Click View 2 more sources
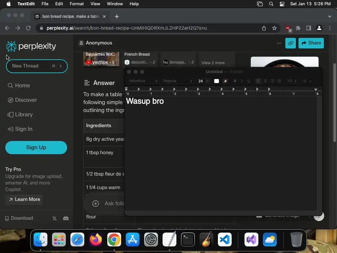This screenshot has width=337, height=253. pos(213,63)
